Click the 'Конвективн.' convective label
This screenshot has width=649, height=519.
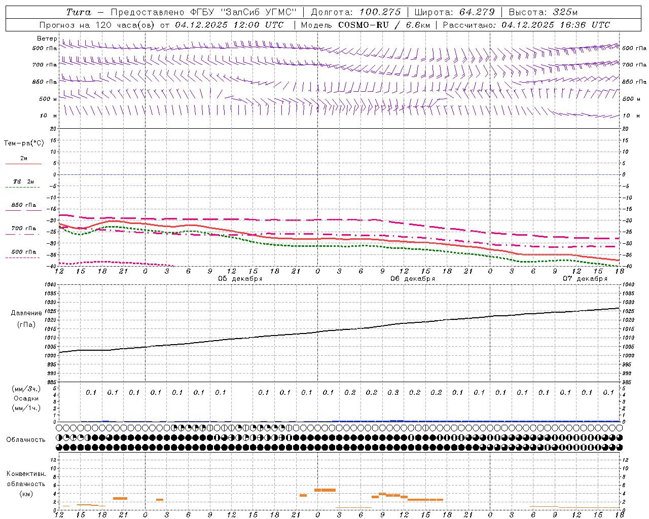(x=26, y=474)
